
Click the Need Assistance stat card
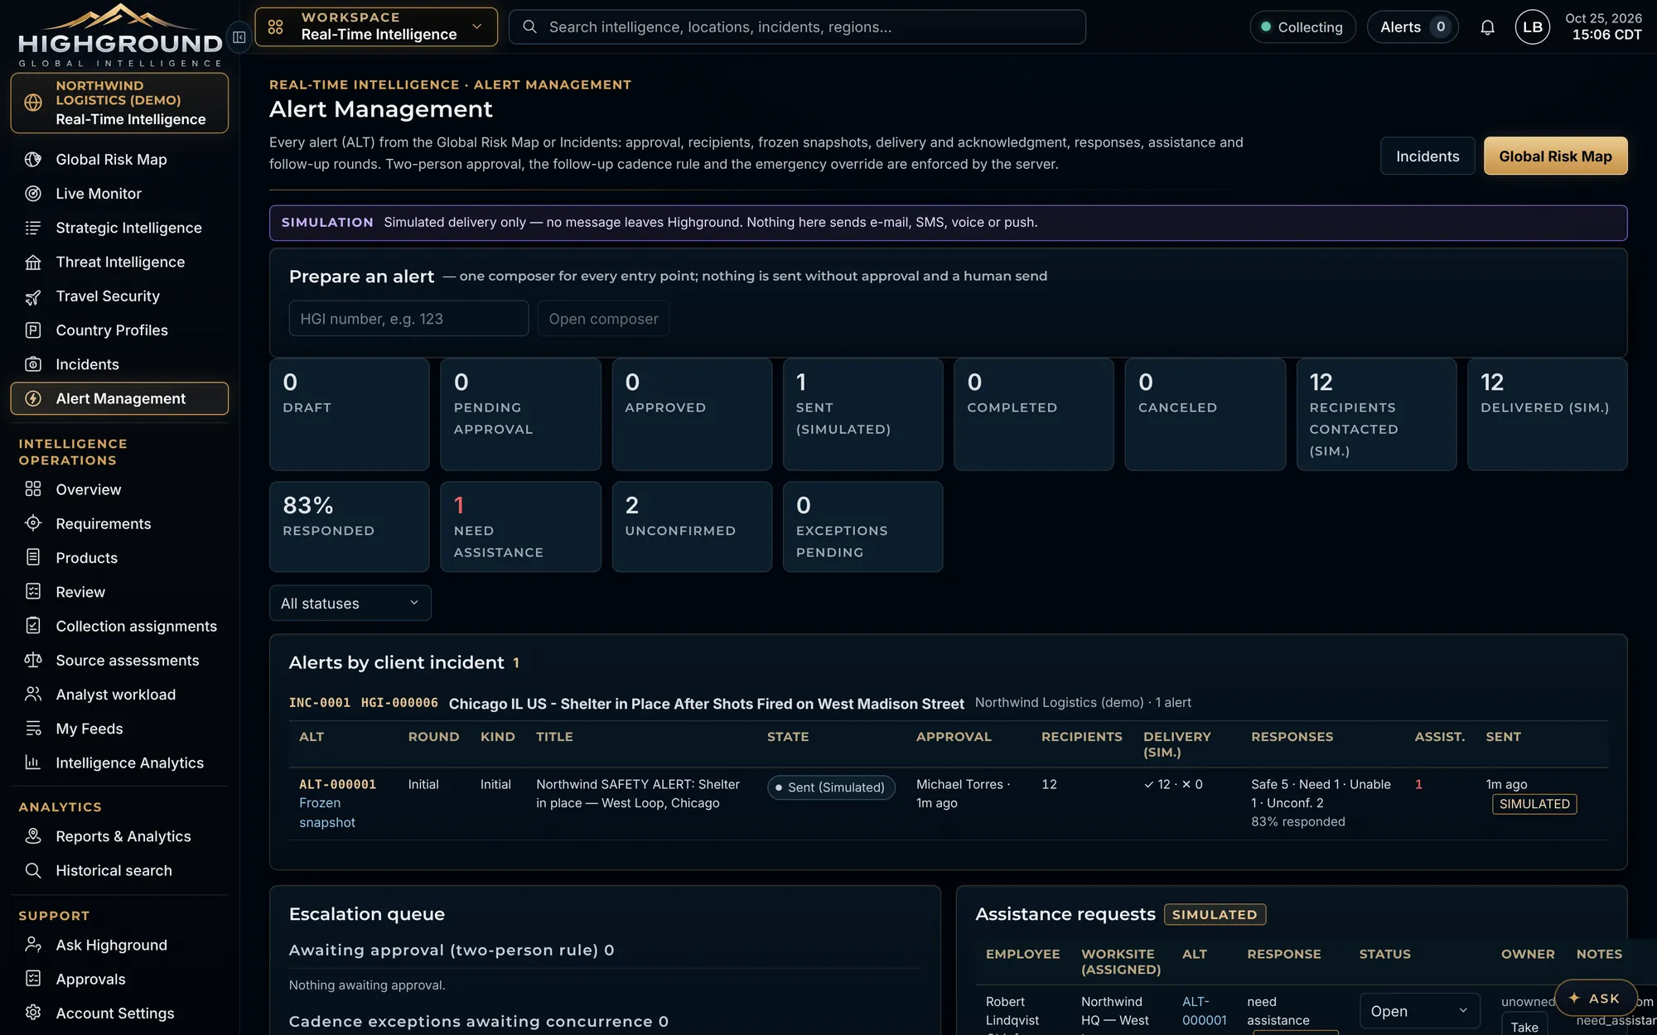pos(520,527)
